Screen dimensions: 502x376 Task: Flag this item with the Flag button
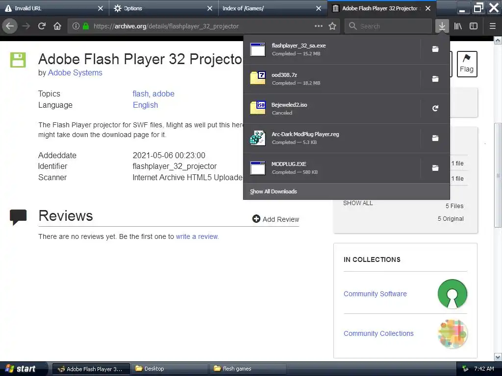click(467, 64)
